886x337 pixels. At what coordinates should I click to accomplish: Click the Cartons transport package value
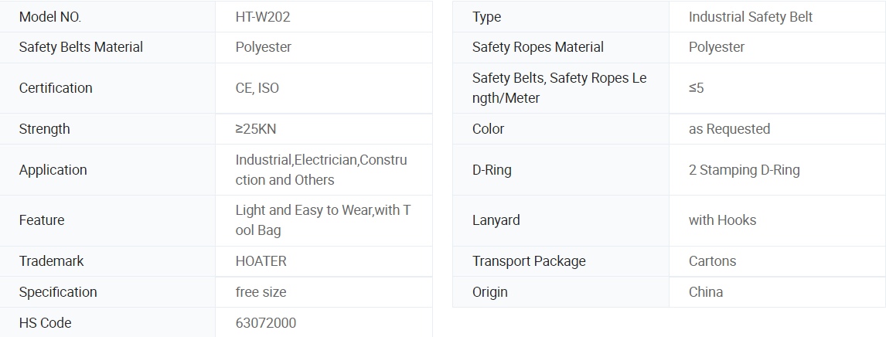[713, 261]
